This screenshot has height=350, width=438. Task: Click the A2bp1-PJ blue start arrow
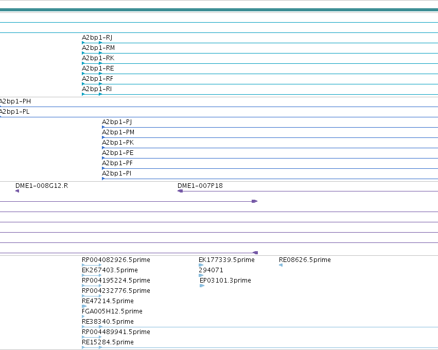103,127
